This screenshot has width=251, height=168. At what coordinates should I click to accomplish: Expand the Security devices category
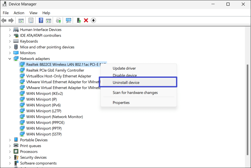pos(10,157)
